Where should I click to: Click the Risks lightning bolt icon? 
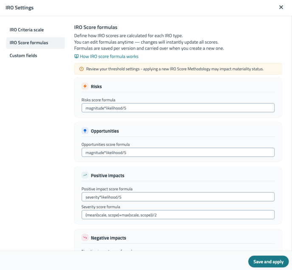[x=85, y=86]
